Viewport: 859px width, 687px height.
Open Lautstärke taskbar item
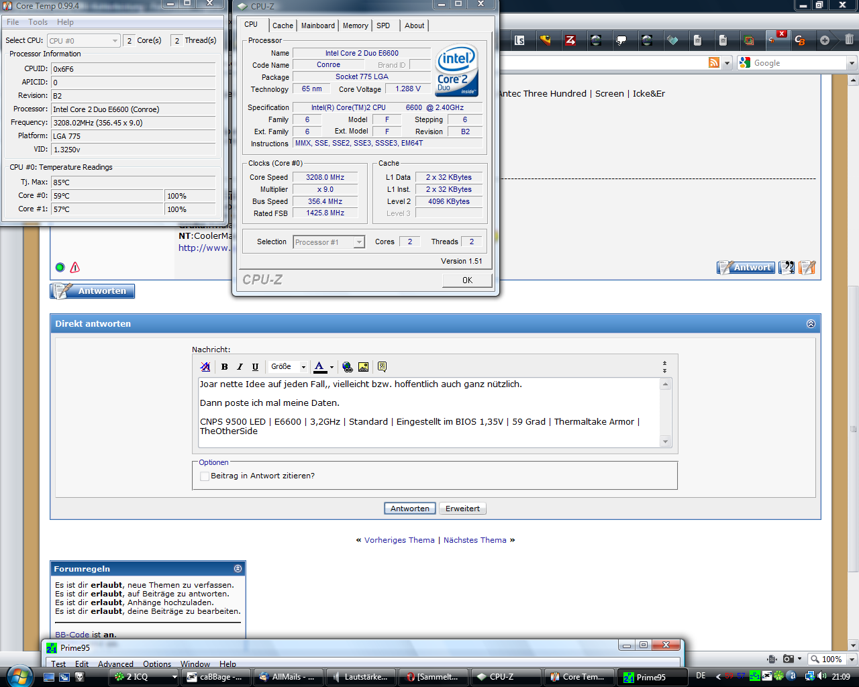click(361, 677)
